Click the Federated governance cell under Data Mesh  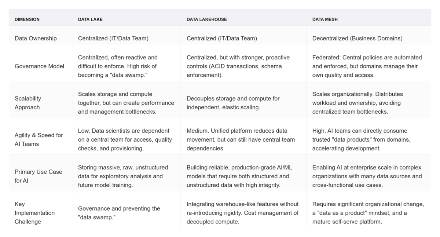coord(367,66)
